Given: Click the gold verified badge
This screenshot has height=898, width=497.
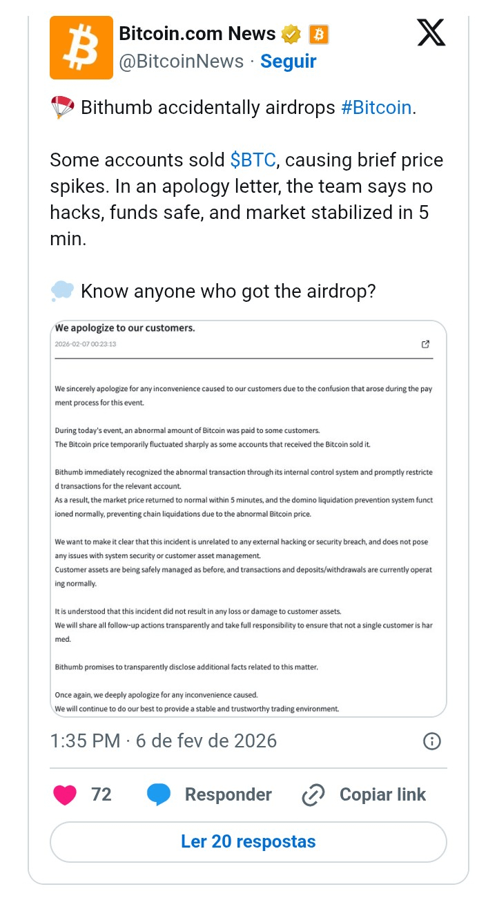Looking at the screenshot, I should tap(291, 33).
